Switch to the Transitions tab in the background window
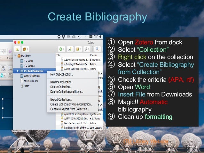The image size is (204, 153). (x=10, y=58)
